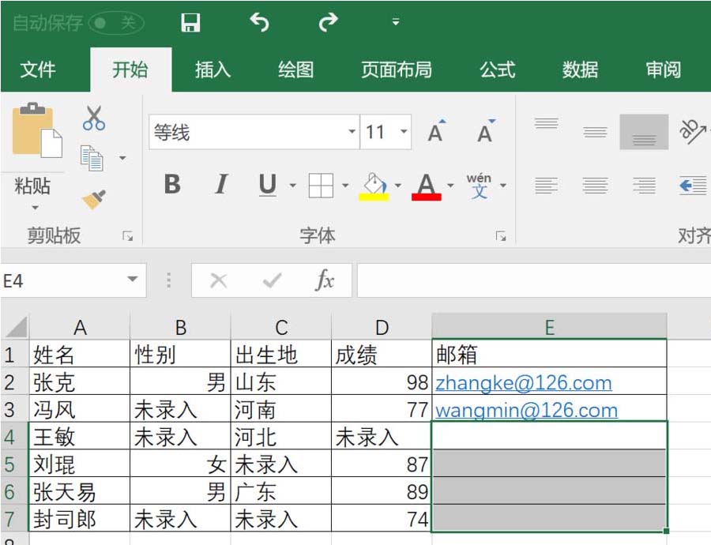Viewport: 711px width, 545px height.
Task: Open Insert Function fx icon
Action: click(x=325, y=280)
